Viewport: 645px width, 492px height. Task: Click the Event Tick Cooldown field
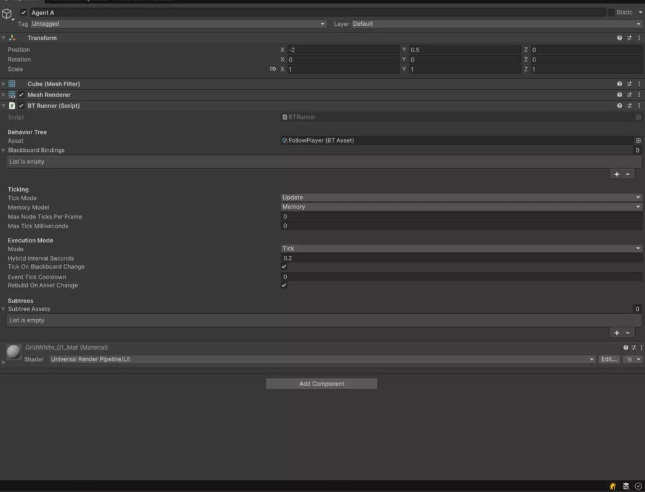click(x=461, y=277)
